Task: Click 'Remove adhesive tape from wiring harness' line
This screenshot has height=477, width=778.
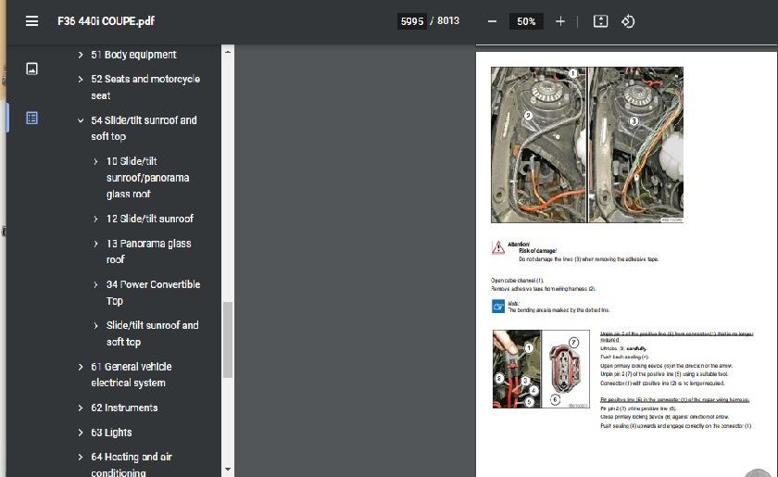Action: pyautogui.click(x=544, y=289)
